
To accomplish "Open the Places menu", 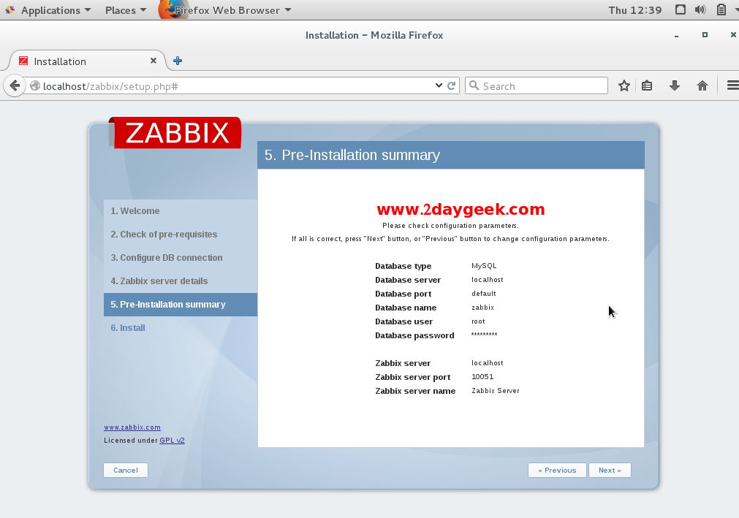I will tap(126, 10).
